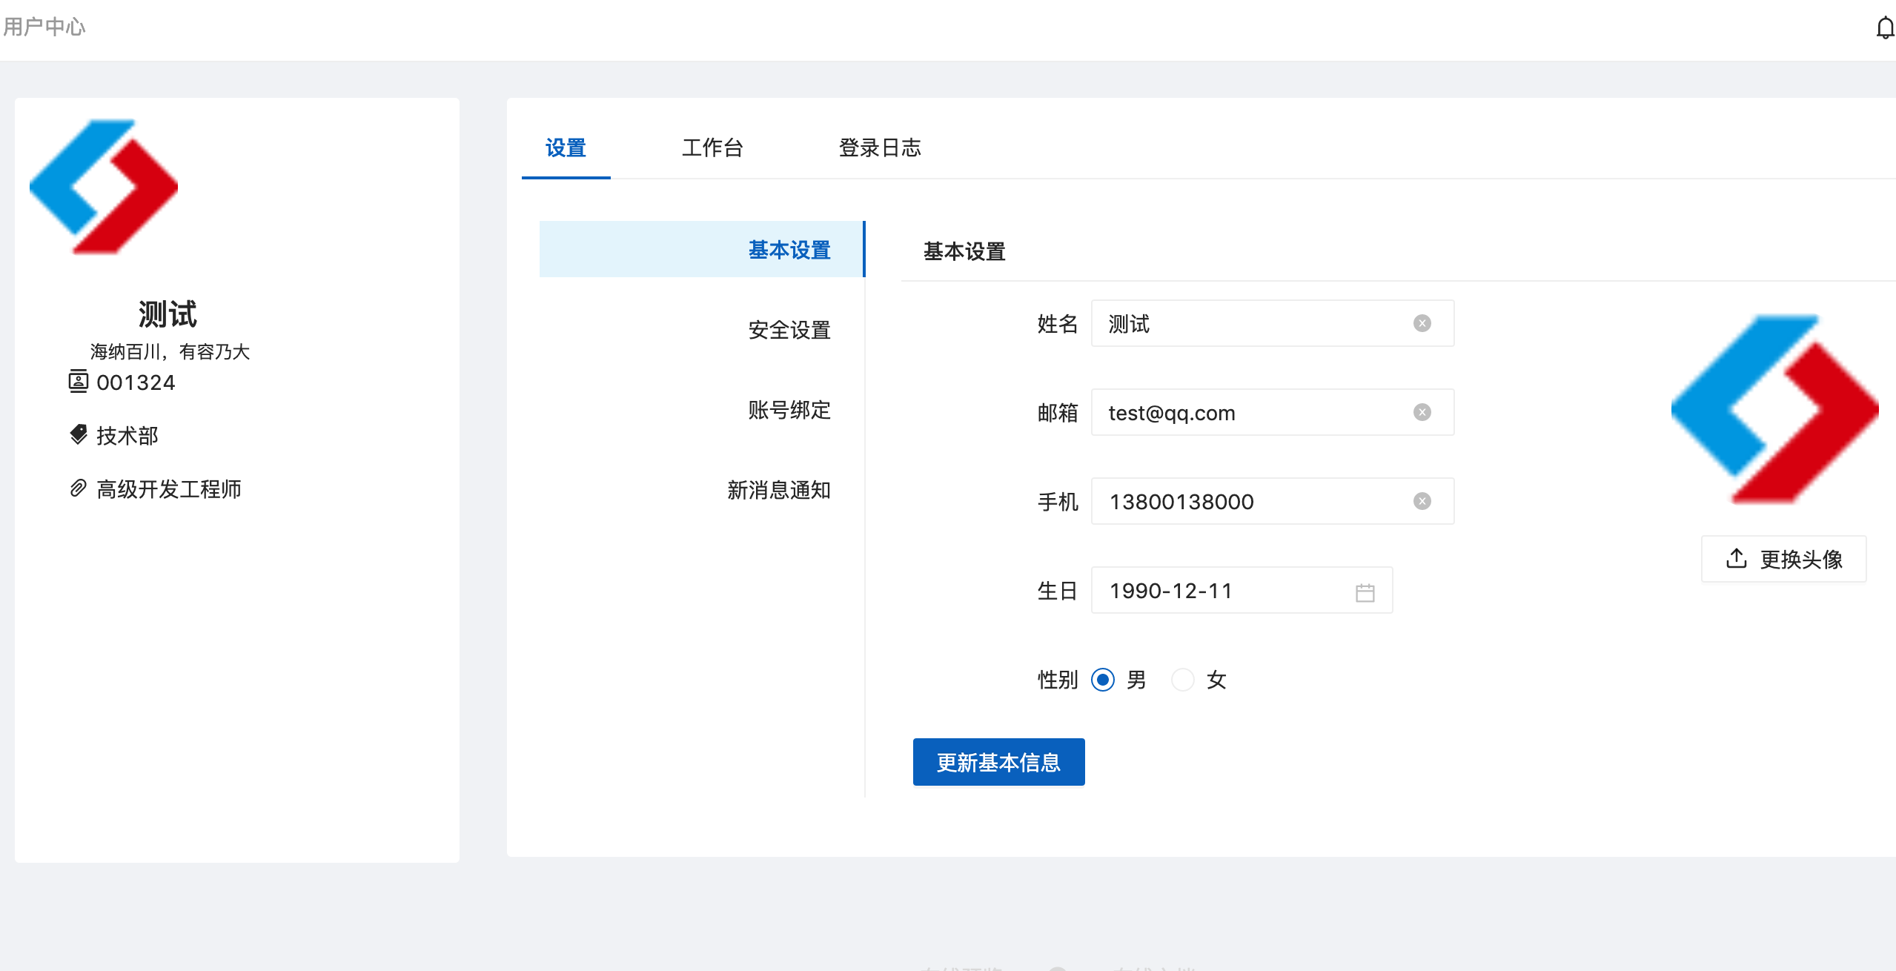Click the notification bell icon
1896x971 pixels.
click(1885, 28)
